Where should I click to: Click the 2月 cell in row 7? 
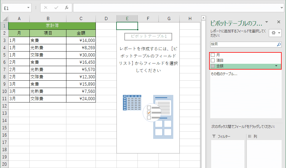tap(19, 70)
